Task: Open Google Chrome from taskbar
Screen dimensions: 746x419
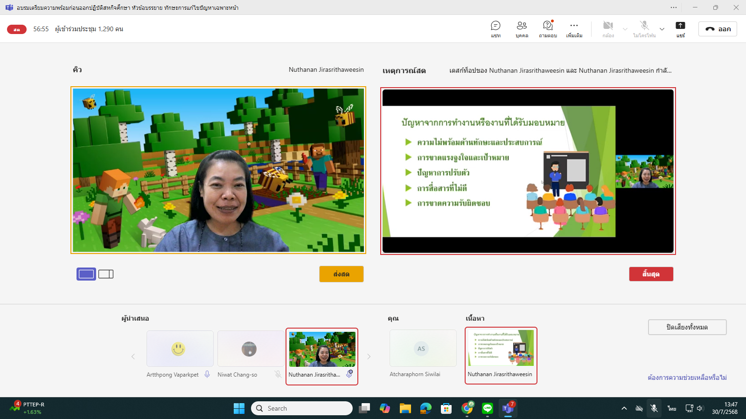Action: tap(467, 408)
